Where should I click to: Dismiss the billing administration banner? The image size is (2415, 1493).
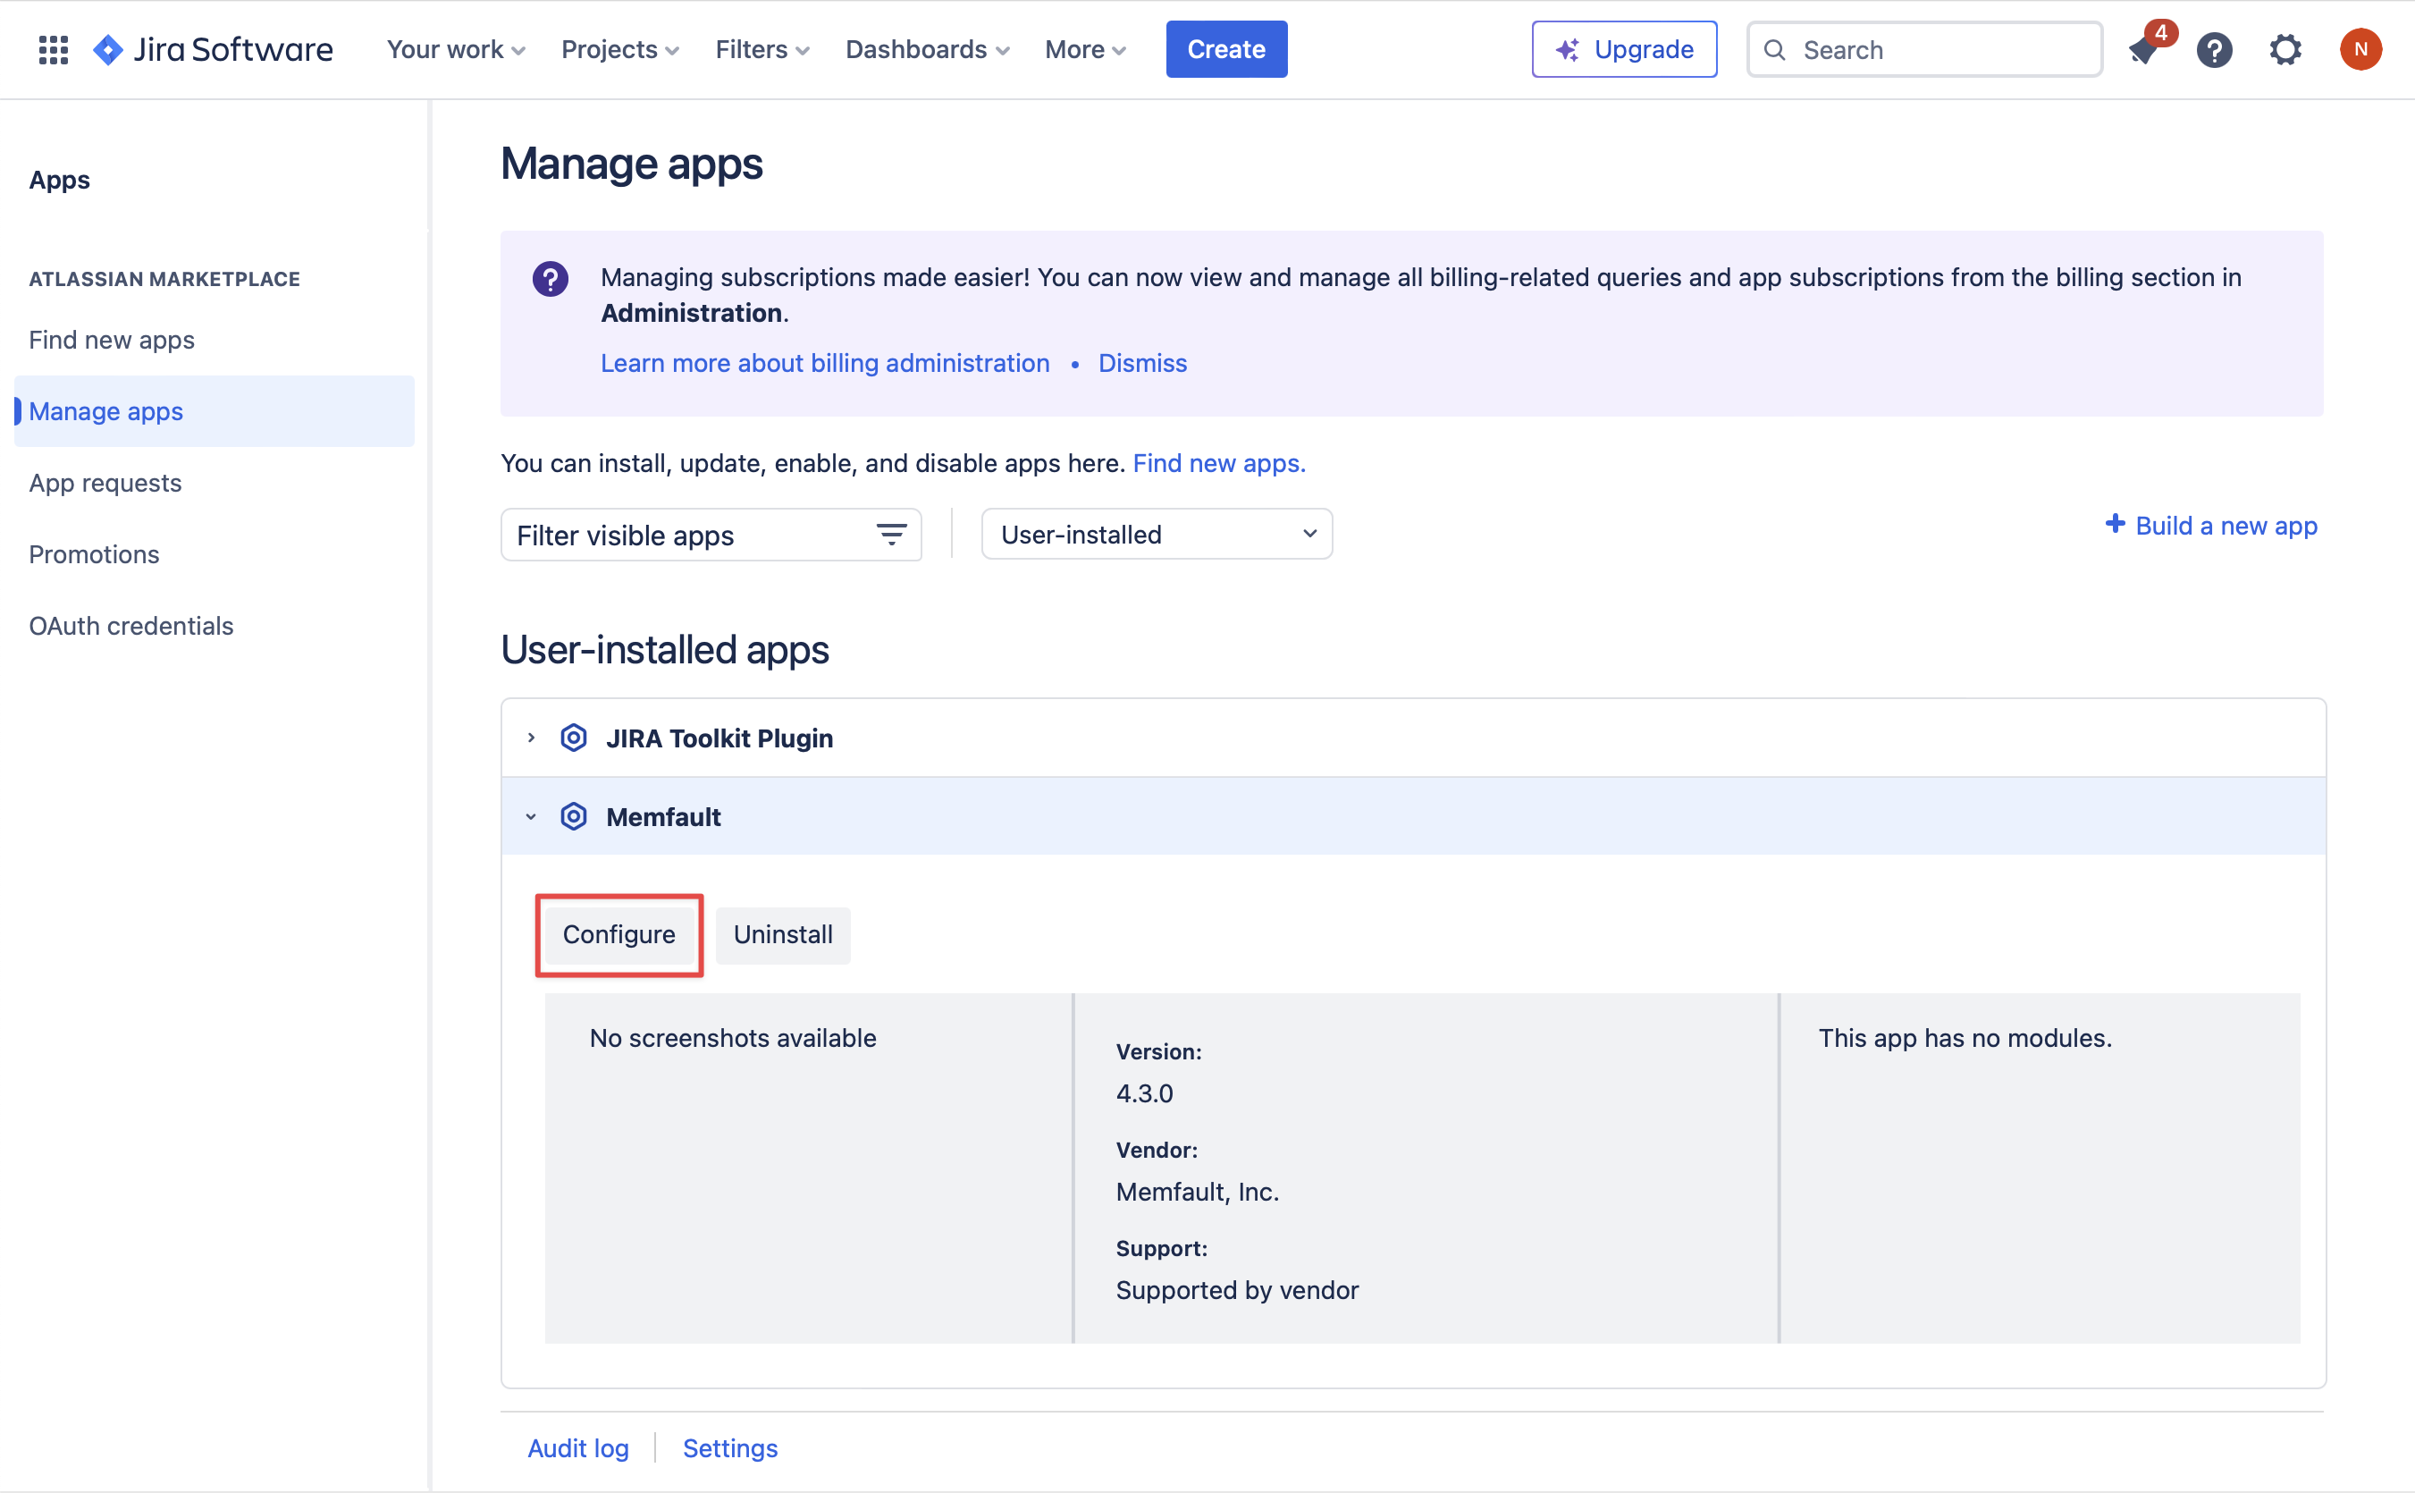[x=1142, y=362]
